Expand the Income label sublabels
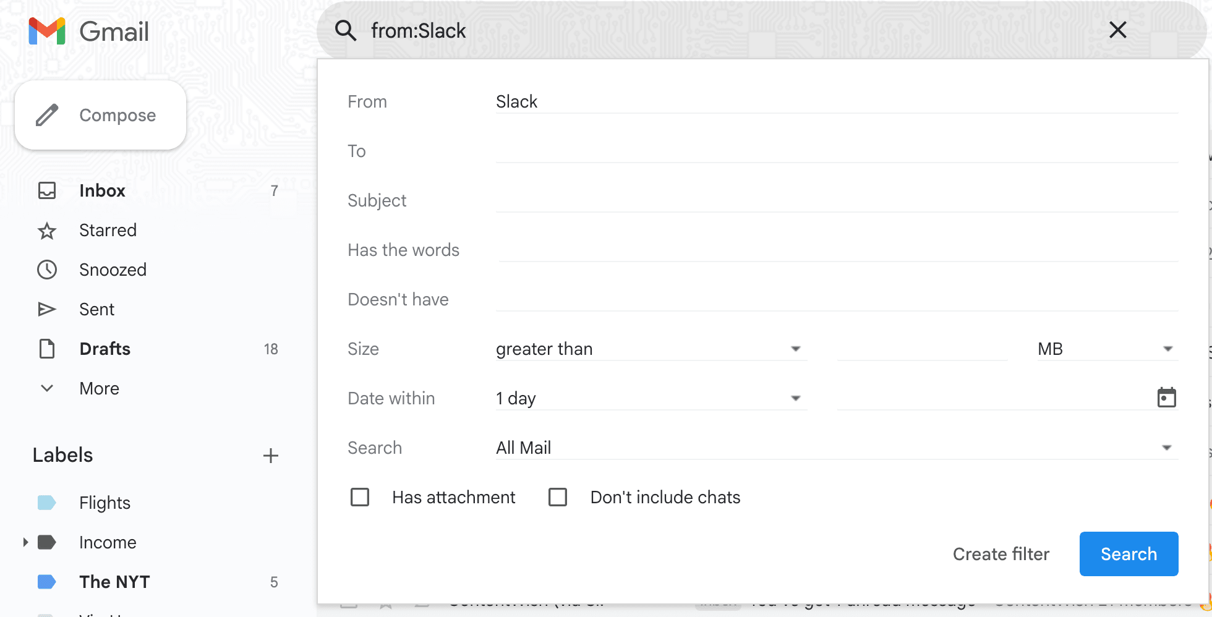1212x617 pixels. 25,542
